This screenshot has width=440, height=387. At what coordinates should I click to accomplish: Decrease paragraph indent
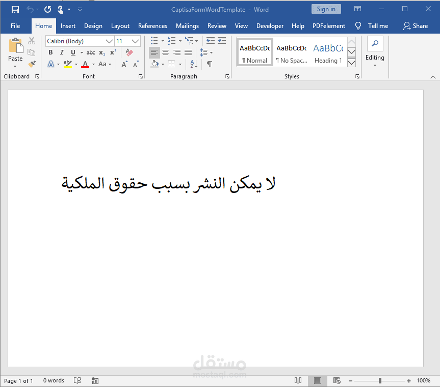pyautogui.click(x=211, y=41)
